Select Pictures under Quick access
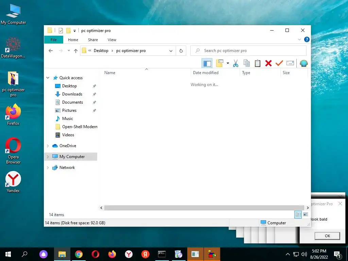This screenshot has width=348, height=261. coord(69,110)
